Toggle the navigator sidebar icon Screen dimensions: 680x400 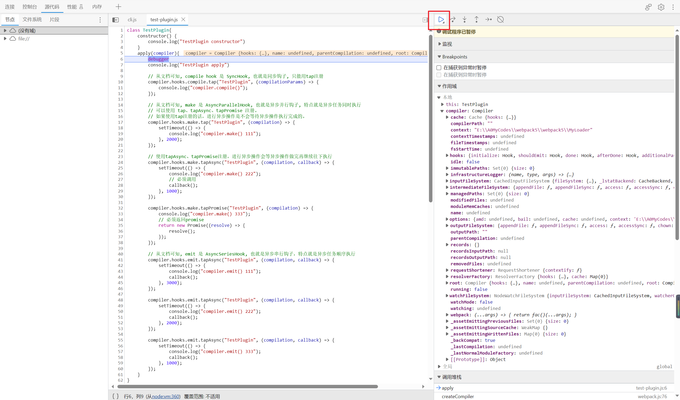(x=116, y=20)
